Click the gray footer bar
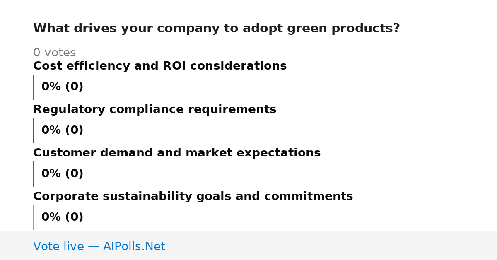497x260 pixels. point(248,246)
